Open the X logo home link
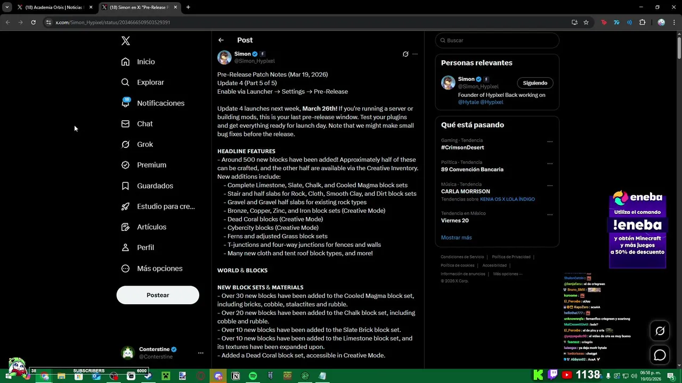Image resolution: width=682 pixels, height=383 pixels. pyautogui.click(x=125, y=41)
